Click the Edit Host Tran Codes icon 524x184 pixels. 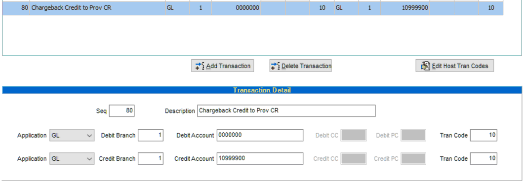coord(425,66)
